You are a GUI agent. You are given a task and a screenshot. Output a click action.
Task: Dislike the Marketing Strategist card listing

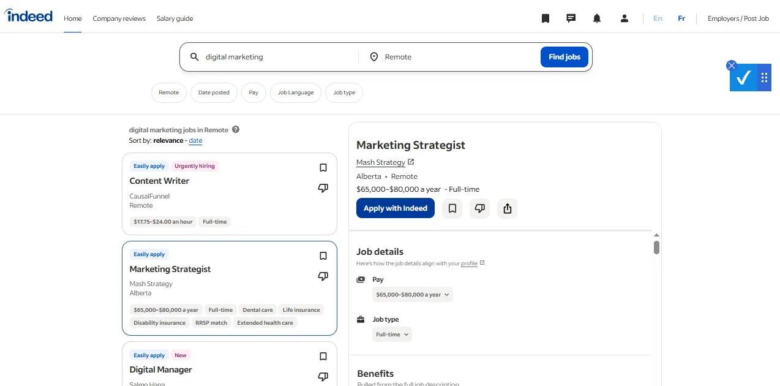[x=323, y=276]
